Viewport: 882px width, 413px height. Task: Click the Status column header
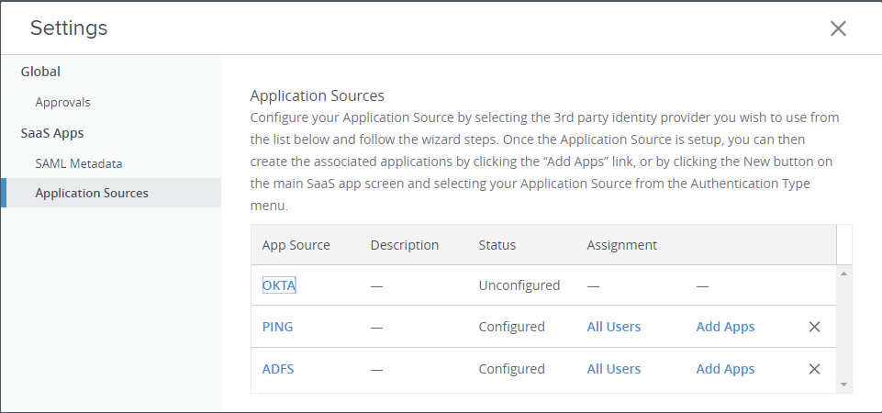pyautogui.click(x=497, y=245)
